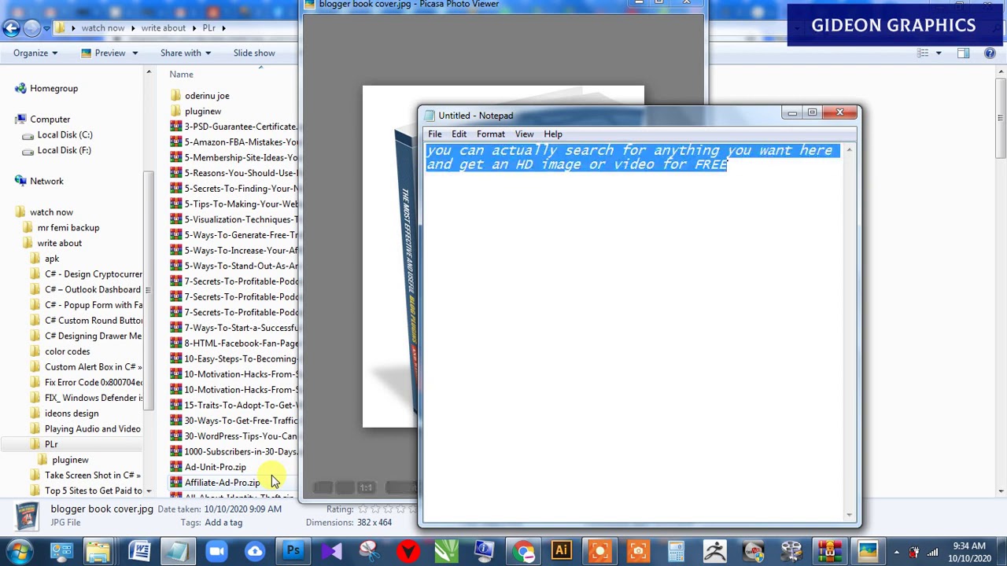The width and height of the screenshot is (1007, 566).
Task: Select the 'apk' folder in tree
Action: [x=51, y=259]
